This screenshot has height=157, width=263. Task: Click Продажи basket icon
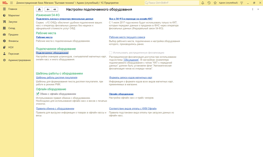[x=4, y=34]
